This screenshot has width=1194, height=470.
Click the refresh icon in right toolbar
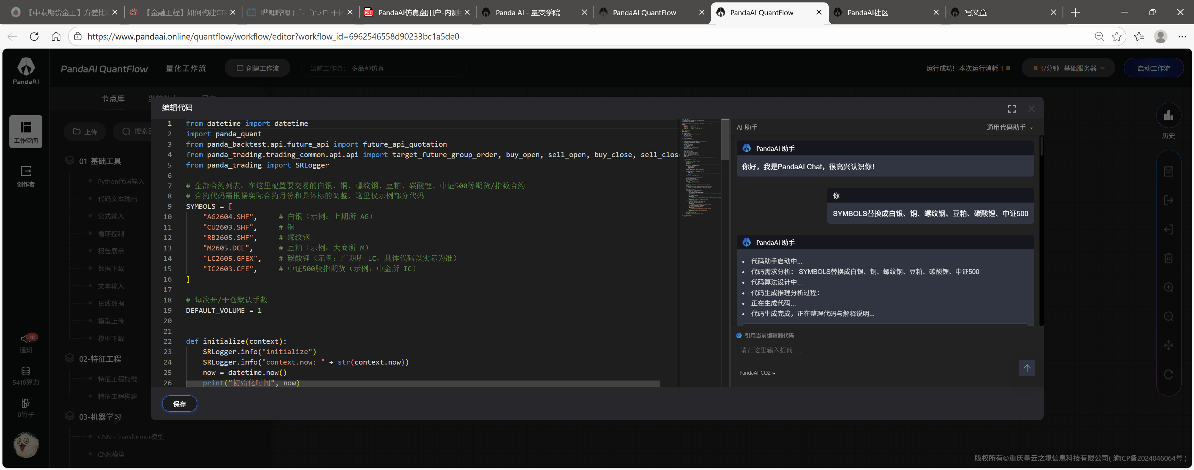click(x=1169, y=374)
